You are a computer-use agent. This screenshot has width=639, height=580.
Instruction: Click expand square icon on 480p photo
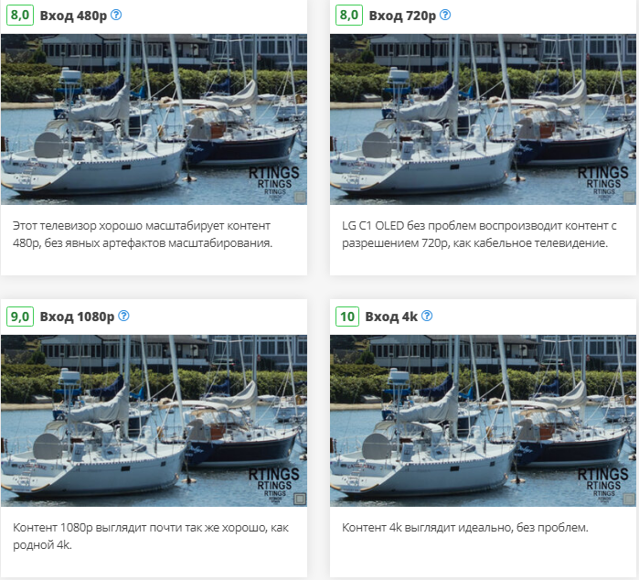pos(300,198)
